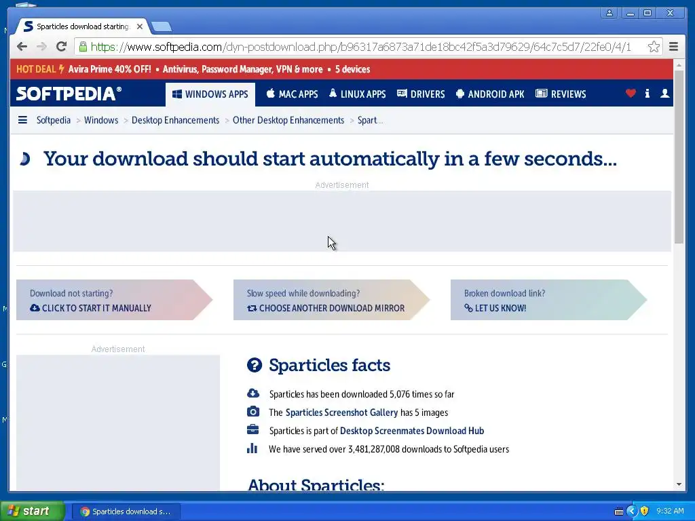The image size is (695, 521).
Task: Open the Mac Apps section
Action: 292,94
